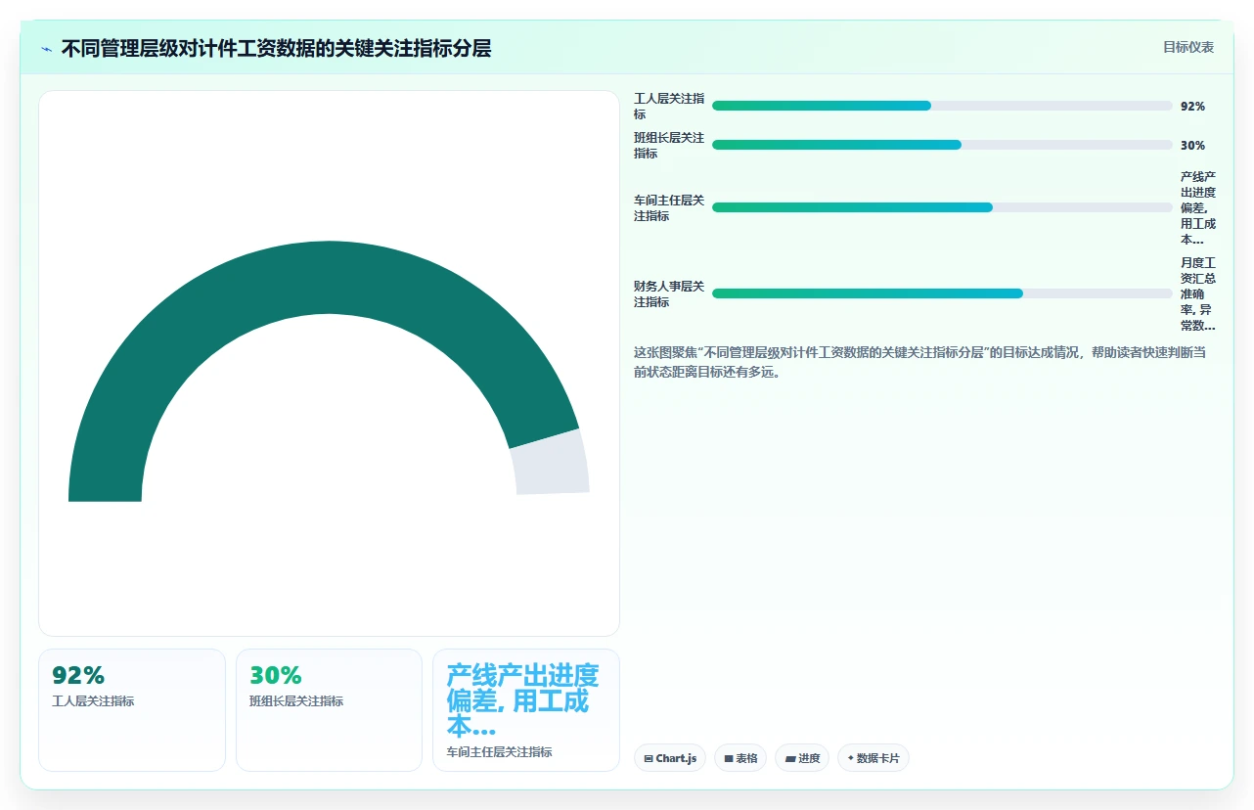1254x810 pixels.
Task: Select the 数据卡片 tag chip
Action: coord(873,758)
